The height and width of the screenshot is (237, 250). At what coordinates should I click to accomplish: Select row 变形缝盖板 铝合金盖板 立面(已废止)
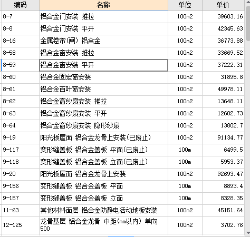point(103,162)
